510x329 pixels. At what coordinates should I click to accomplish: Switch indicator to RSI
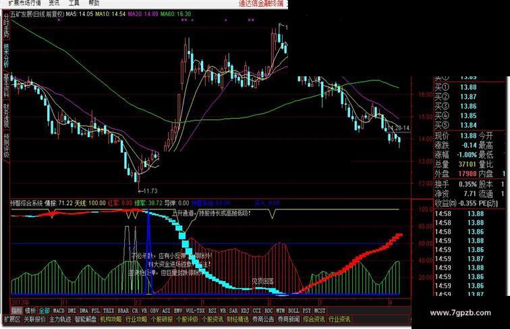pyautogui.click(x=213, y=311)
